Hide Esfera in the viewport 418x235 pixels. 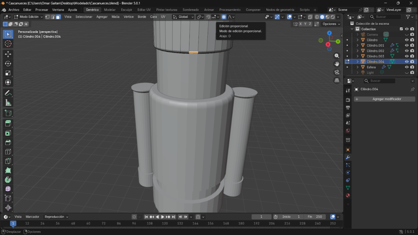point(407,67)
